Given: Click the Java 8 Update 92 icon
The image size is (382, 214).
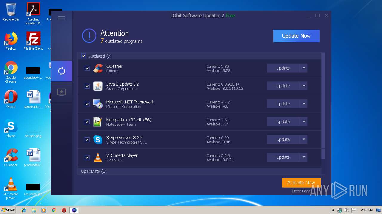Looking at the screenshot, I should click(98, 86).
